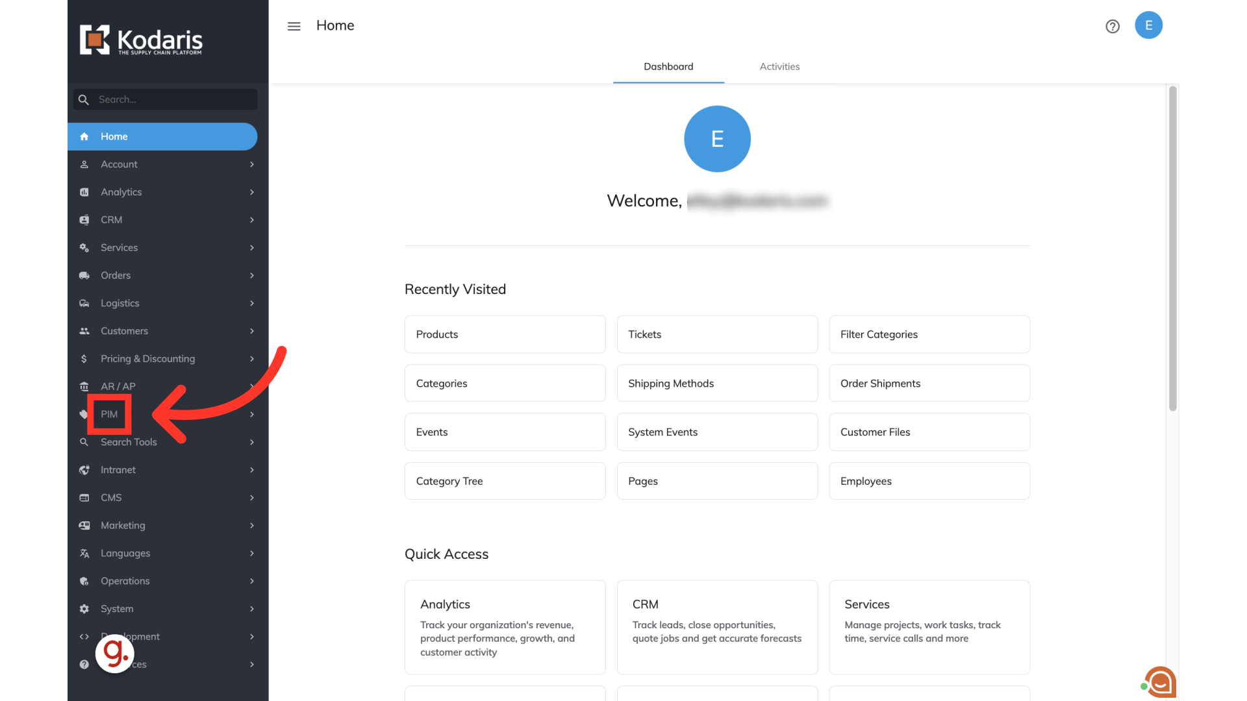Open the Shipping Methods recent link
The width and height of the screenshot is (1247, 701).
tap(717, 384)
